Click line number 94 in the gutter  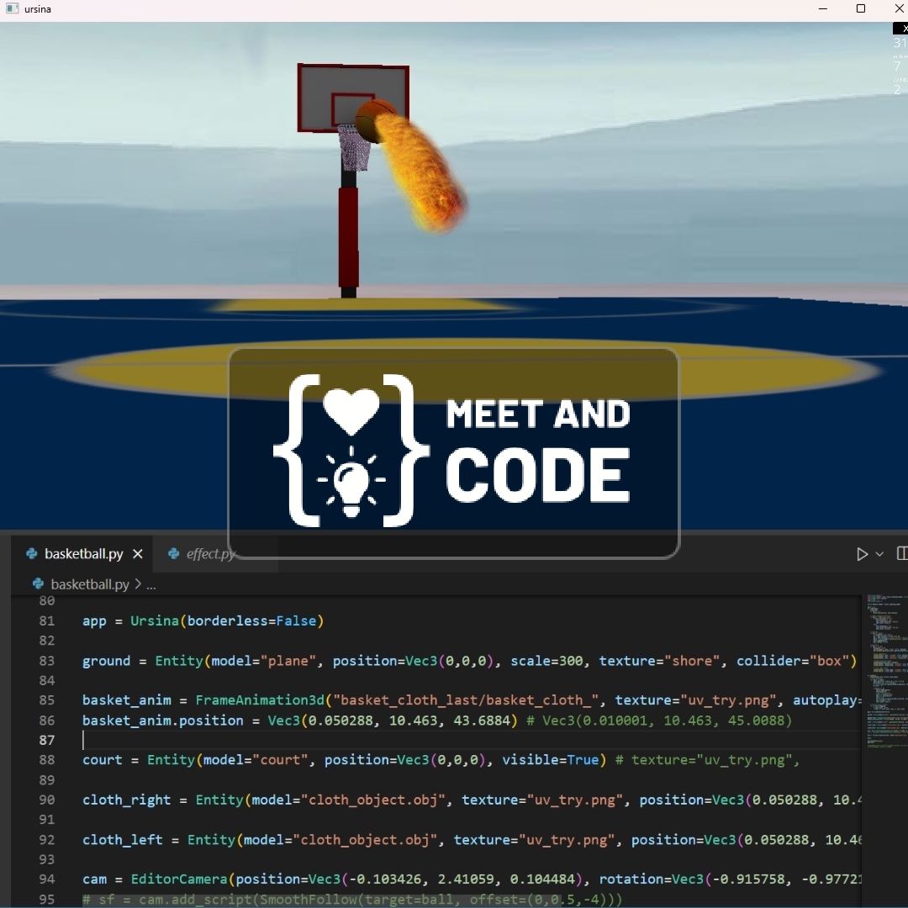(47, 879)
